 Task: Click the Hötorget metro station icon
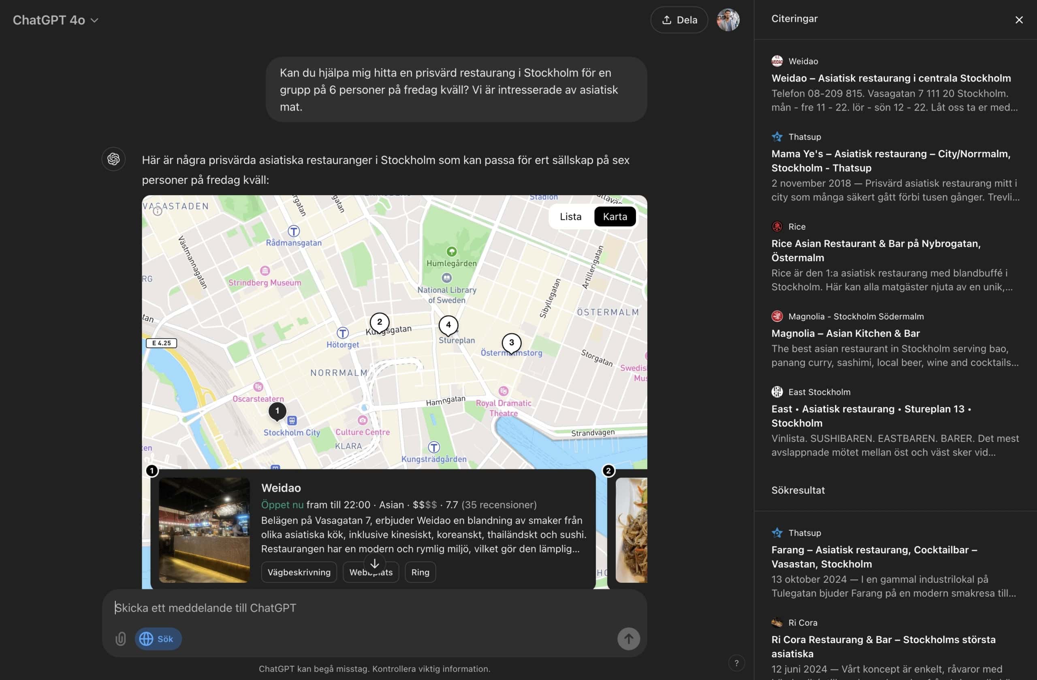tap(343, 333)
